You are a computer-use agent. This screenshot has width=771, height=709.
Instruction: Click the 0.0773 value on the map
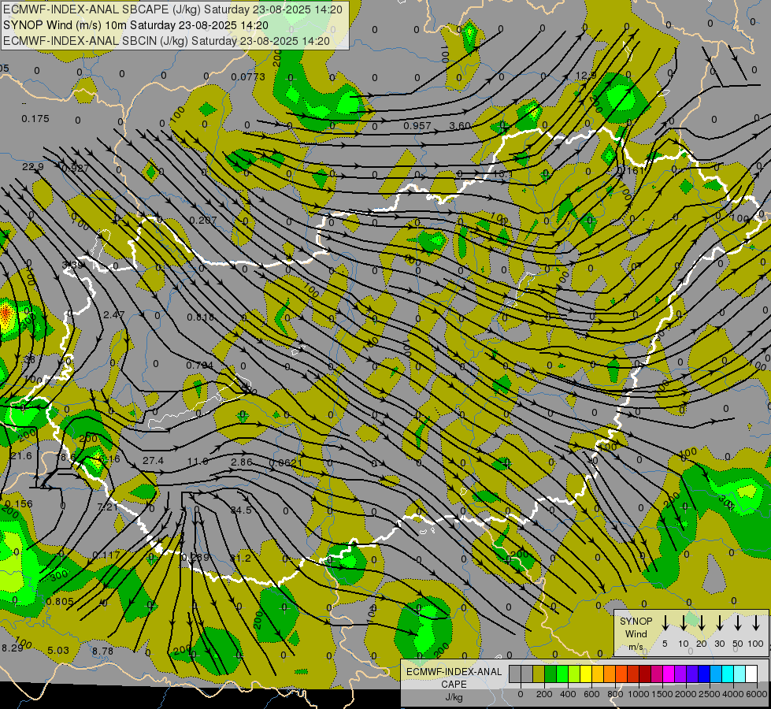pyautogui.click(x=248, y=76)
